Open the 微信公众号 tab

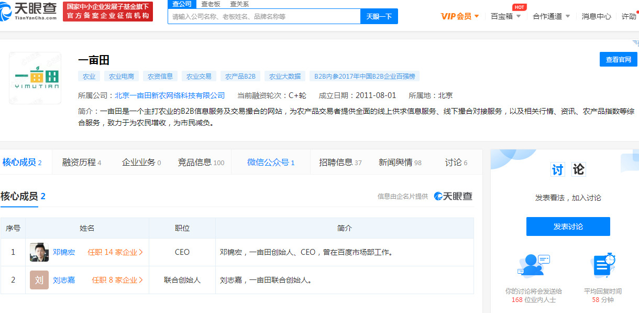pos(271,163)
